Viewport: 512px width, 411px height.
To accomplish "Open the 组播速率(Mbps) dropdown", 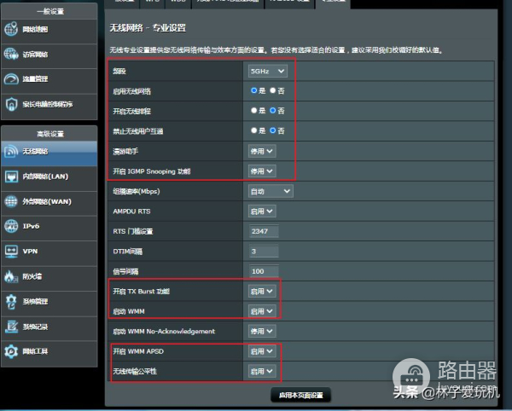I will [x=270, y=191].
